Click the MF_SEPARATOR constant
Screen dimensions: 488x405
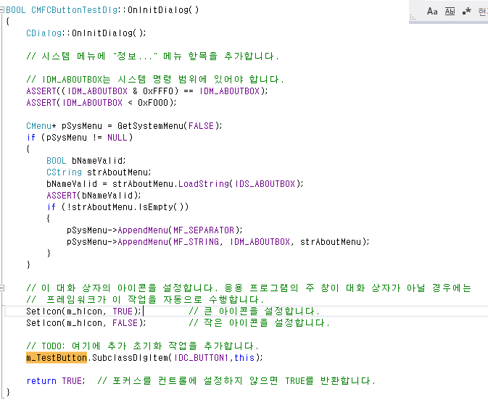pos(204,230)
